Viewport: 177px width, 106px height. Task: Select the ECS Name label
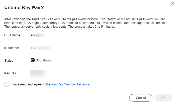click(x=12, y=35)
